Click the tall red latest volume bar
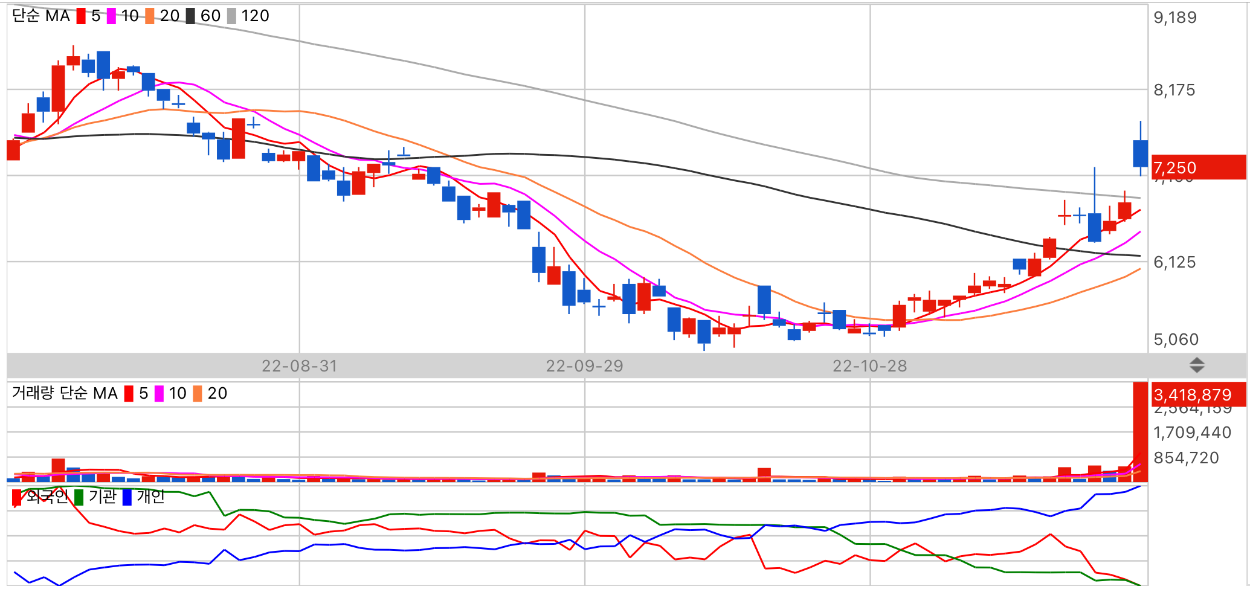Image resolution: width=1250 pixels, height=595 pixels. (1140, 432)
